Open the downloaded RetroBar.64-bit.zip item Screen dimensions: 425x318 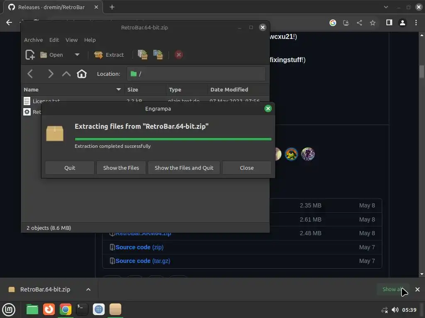(45, 289)
